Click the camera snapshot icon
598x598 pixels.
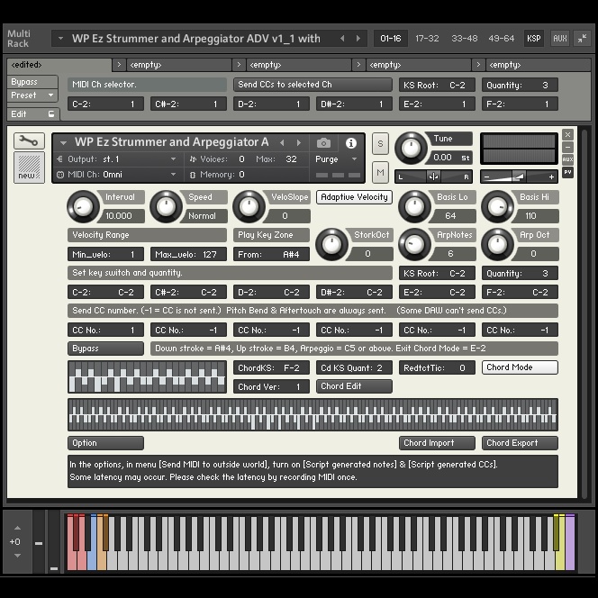tap(323, 143)
